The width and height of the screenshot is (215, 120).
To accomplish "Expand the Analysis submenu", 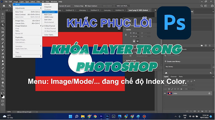I will click(x=27, y=56).
